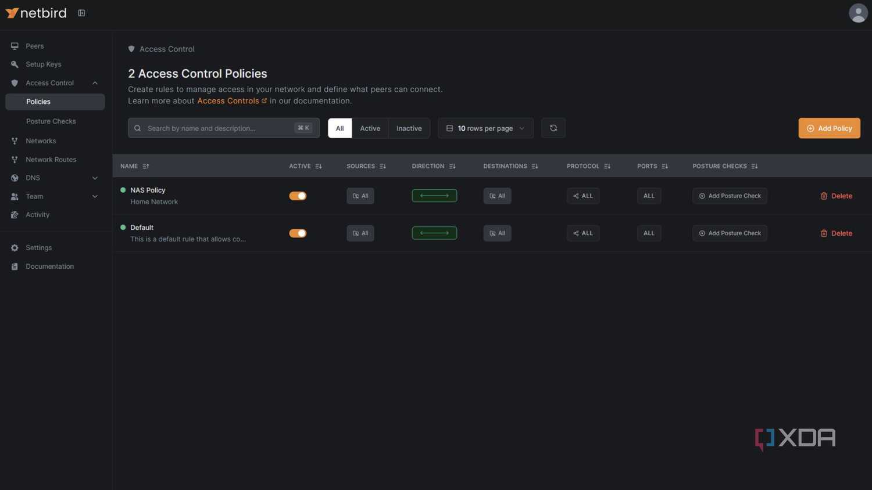Viewport: 872px width, 490px height.
Task: Click Default policy sources All badge
Action: [x=360, y=233]
